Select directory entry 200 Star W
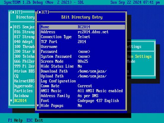Screen dimensions: 164x123 24,51
